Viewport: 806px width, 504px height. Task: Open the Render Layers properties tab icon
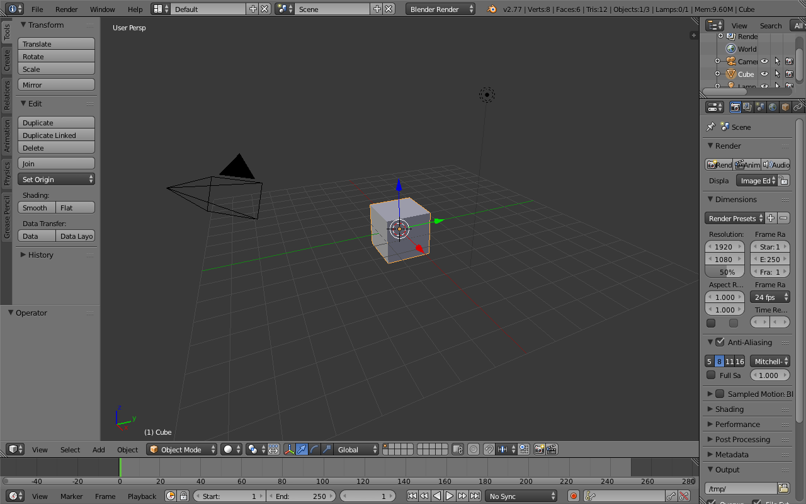(747, 107)
